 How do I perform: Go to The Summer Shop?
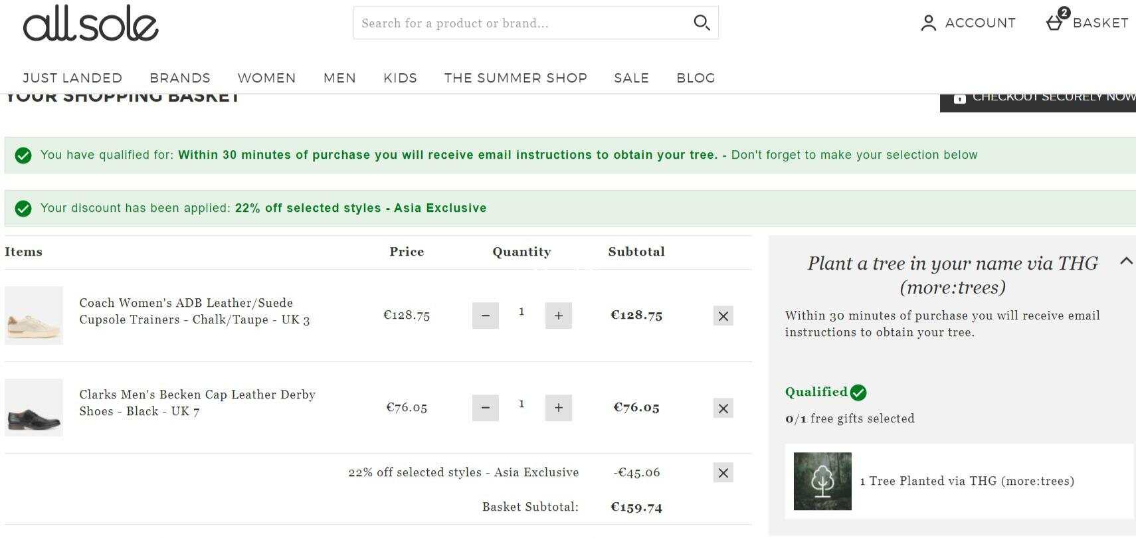pyautogui.click(x=516, y=78)
